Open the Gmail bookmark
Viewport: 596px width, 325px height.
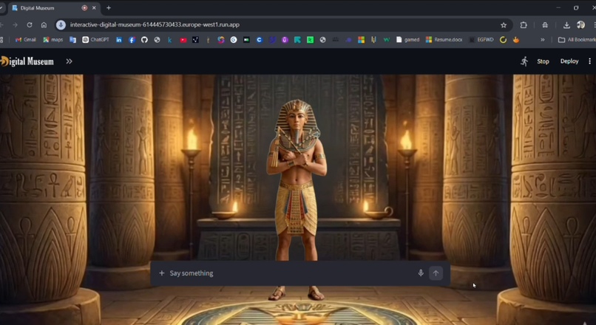tap(25, 39)
